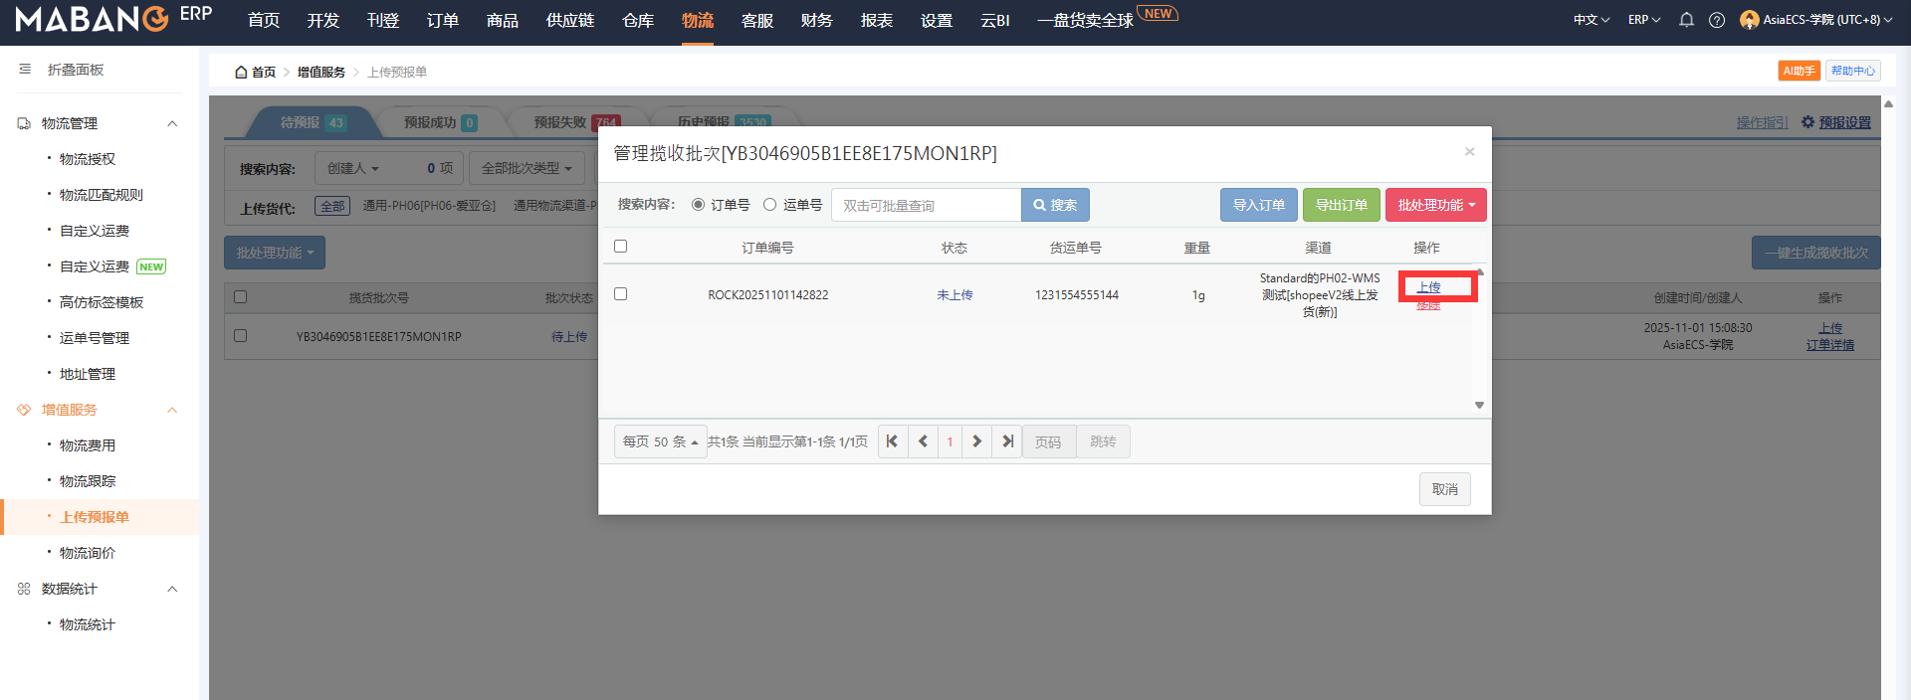Click the 上传 link in order row
Image resolution: width=1911 pixels, height=700 pixels.
pos(1429,287)
